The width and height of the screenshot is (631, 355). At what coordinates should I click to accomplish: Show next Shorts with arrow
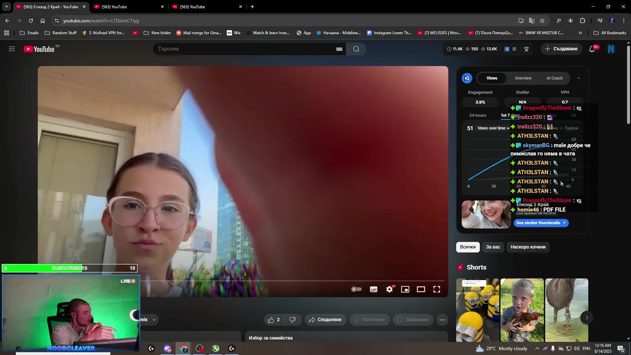[587, 318]
